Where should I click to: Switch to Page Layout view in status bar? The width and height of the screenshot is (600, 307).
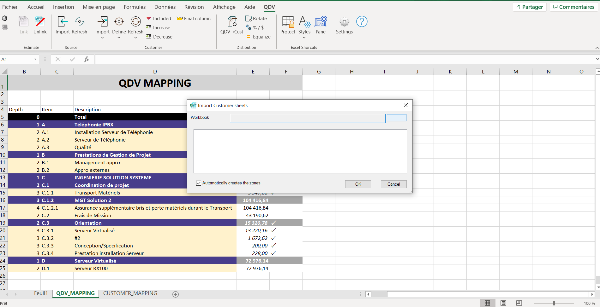click(503, 303)
